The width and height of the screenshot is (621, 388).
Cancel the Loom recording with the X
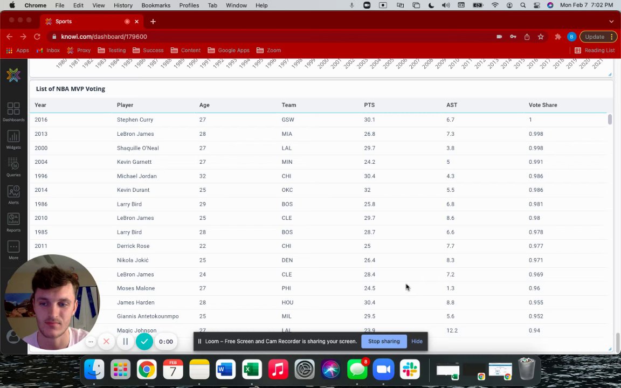click(106, 341)
